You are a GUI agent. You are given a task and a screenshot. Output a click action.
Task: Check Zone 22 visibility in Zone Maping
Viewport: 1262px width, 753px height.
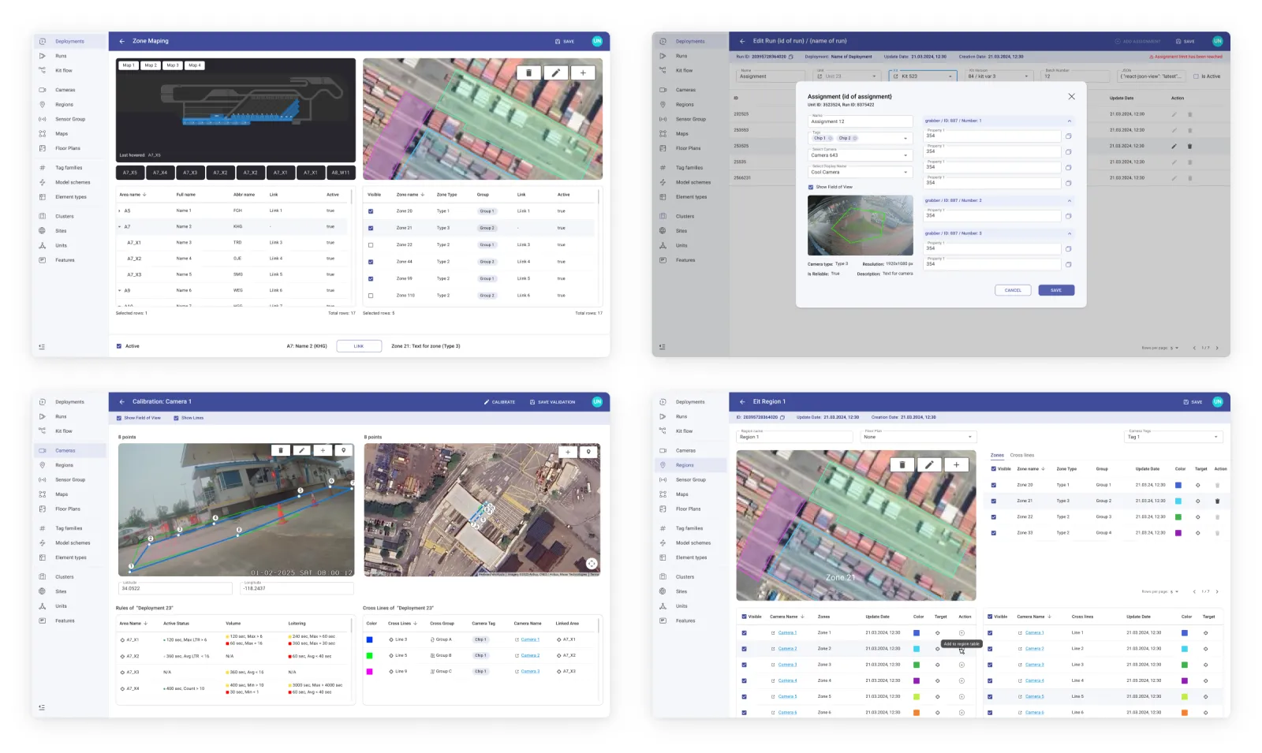click(x=371, y=245)
